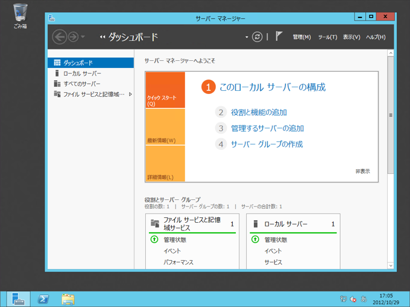Click the ファイル サービスと記憶域サービス tile header
410x307 pixels.
coord(192,224)
